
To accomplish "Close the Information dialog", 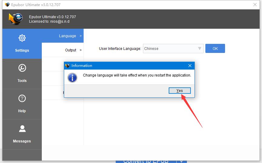I will (190, 66).
